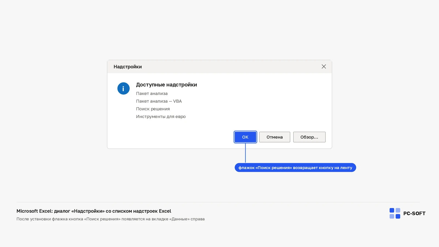Close the Надстройки dialog with X
The width and height of the screenshot is (439, 247).
pyautogui.click(x=324, y=67)
